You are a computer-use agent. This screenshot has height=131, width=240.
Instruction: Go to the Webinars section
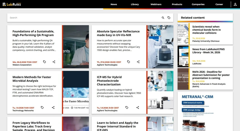[156, 4]
